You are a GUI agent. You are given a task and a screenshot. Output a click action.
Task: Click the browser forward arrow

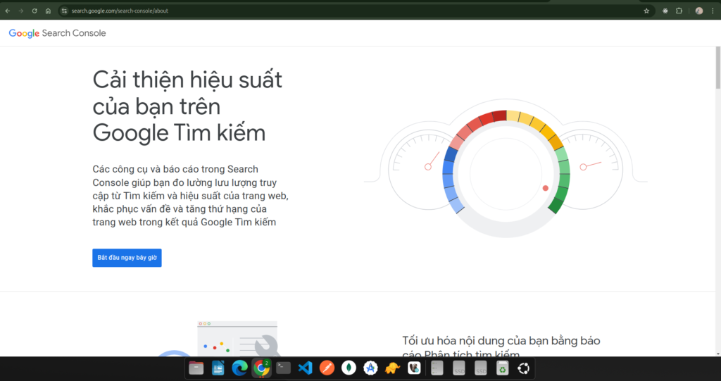pos(21,11)
